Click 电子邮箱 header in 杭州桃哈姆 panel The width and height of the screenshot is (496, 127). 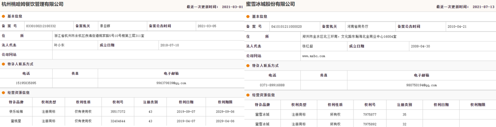point(171,73)
